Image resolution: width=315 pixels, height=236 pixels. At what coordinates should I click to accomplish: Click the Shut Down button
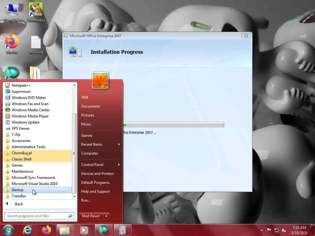click(91, 216)
